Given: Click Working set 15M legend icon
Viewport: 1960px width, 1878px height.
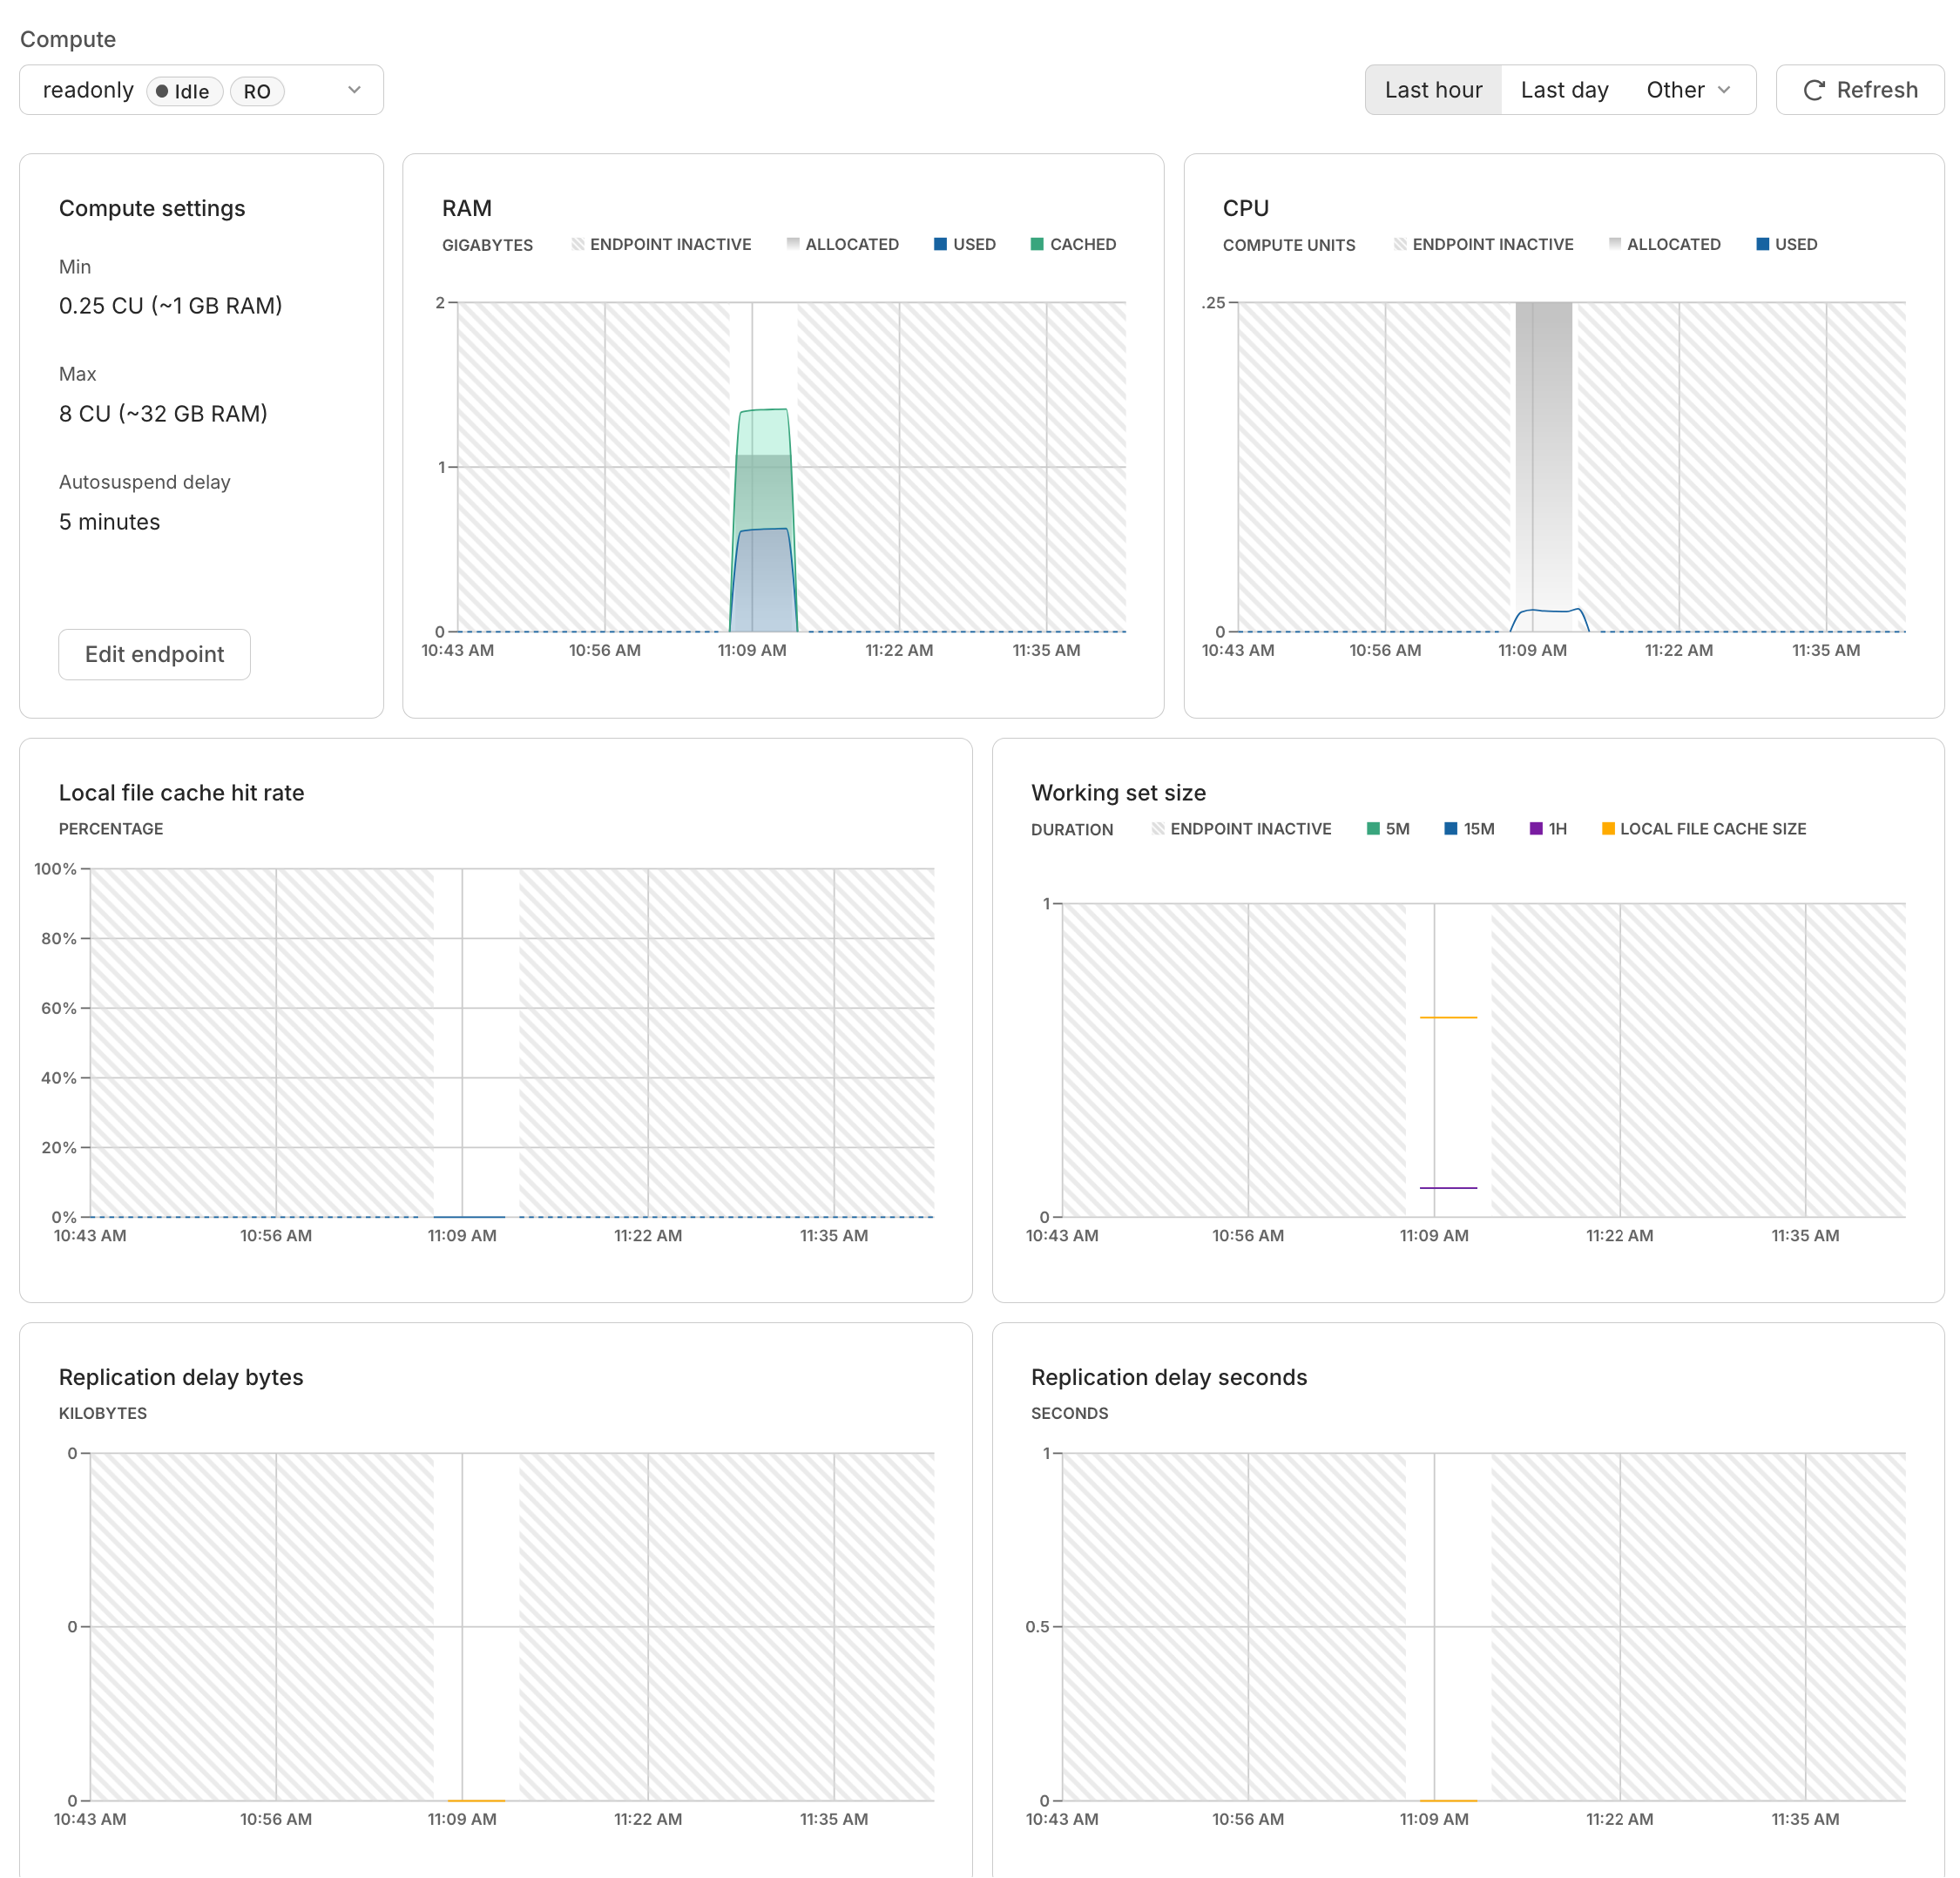Looking at the screenshot, I should point(1450,828).
